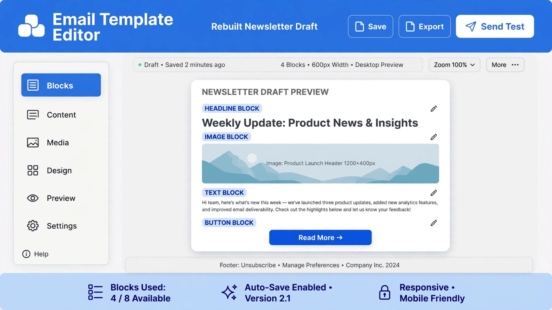Select the HEADLINE BLOCK label

click(232, 108)
